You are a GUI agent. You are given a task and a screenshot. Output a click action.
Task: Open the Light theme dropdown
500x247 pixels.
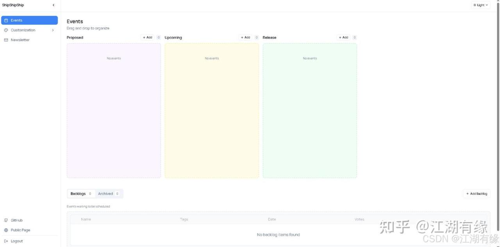480,5
